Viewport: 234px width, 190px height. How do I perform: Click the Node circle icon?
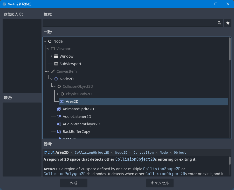coord(50,41)
